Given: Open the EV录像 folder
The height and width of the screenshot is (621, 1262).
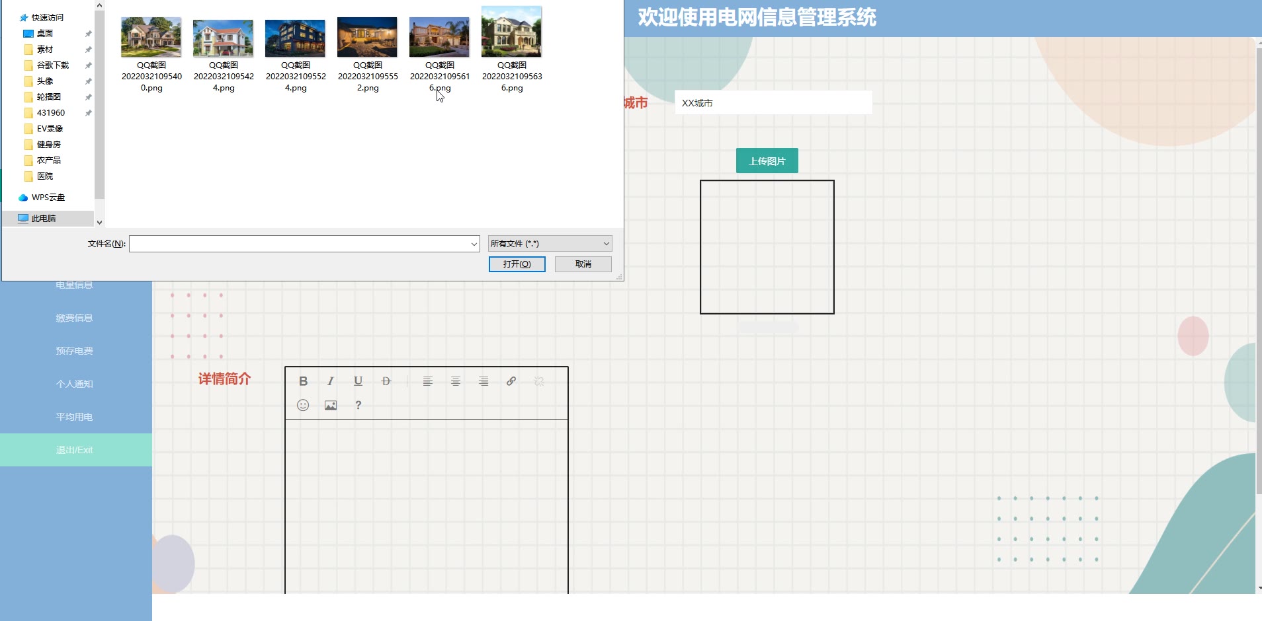Looking at the screenshot, I should 50,129.
